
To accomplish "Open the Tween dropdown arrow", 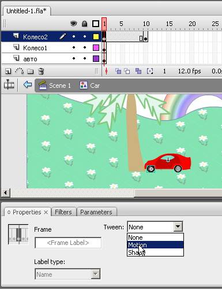I will (x=178, y=226).
